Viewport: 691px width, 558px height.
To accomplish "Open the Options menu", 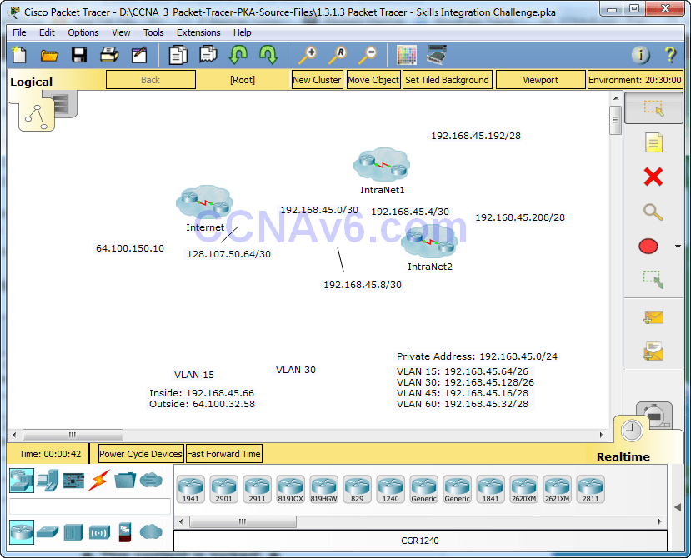I will [83, 32].
